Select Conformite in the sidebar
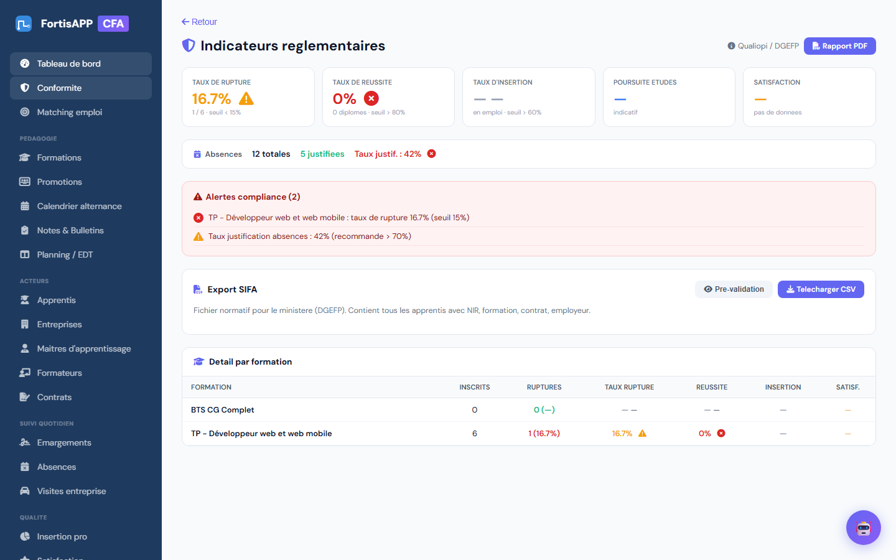Image resolution: width=896 pixels, height=560 pixels. (81, 88)
